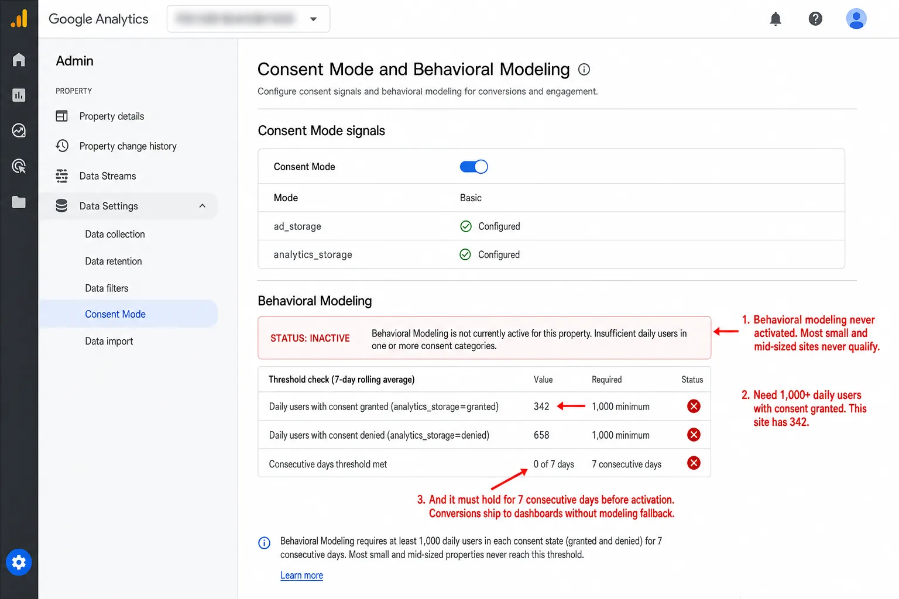The height and width of the screenshot is (599, 899).
Task: Click blue info icon beside requirements note
Action: point(265,543)
